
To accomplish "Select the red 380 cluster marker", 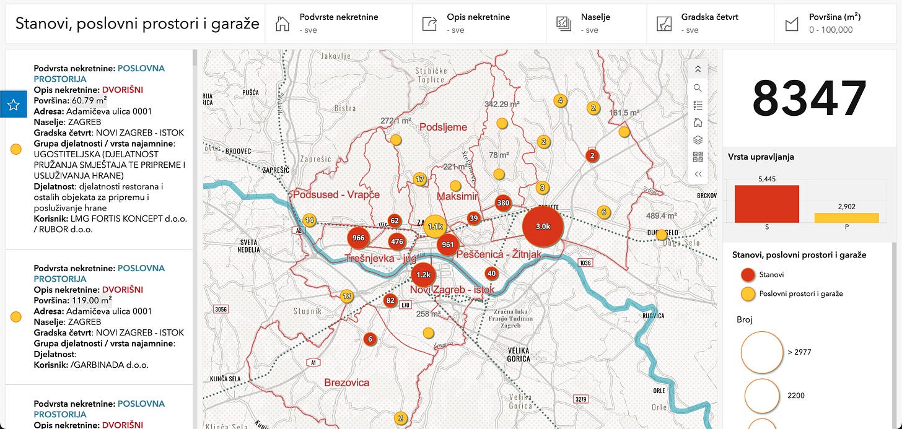I will 503,203.
